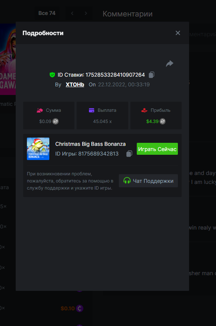The image size is (216, 326).
Task: Copy the bet ID number
Action: [152, 75]
